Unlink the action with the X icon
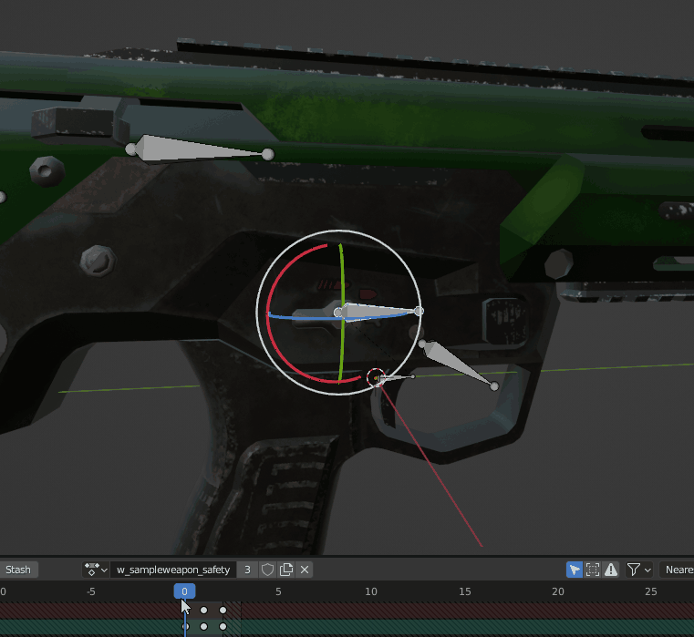 pos(305,570)
